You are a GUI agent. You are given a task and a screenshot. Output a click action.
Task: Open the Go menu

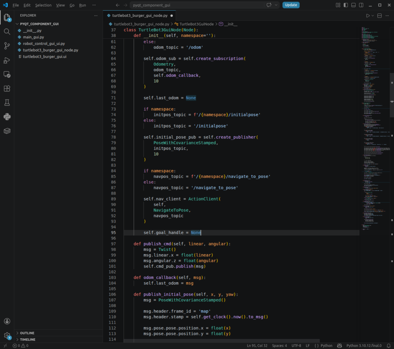click(72, 5)
